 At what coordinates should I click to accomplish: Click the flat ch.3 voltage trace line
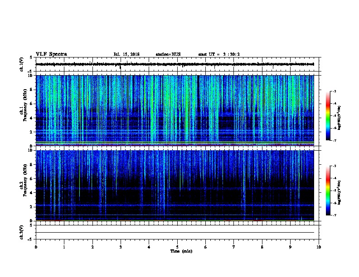click(x=175, y=233)
